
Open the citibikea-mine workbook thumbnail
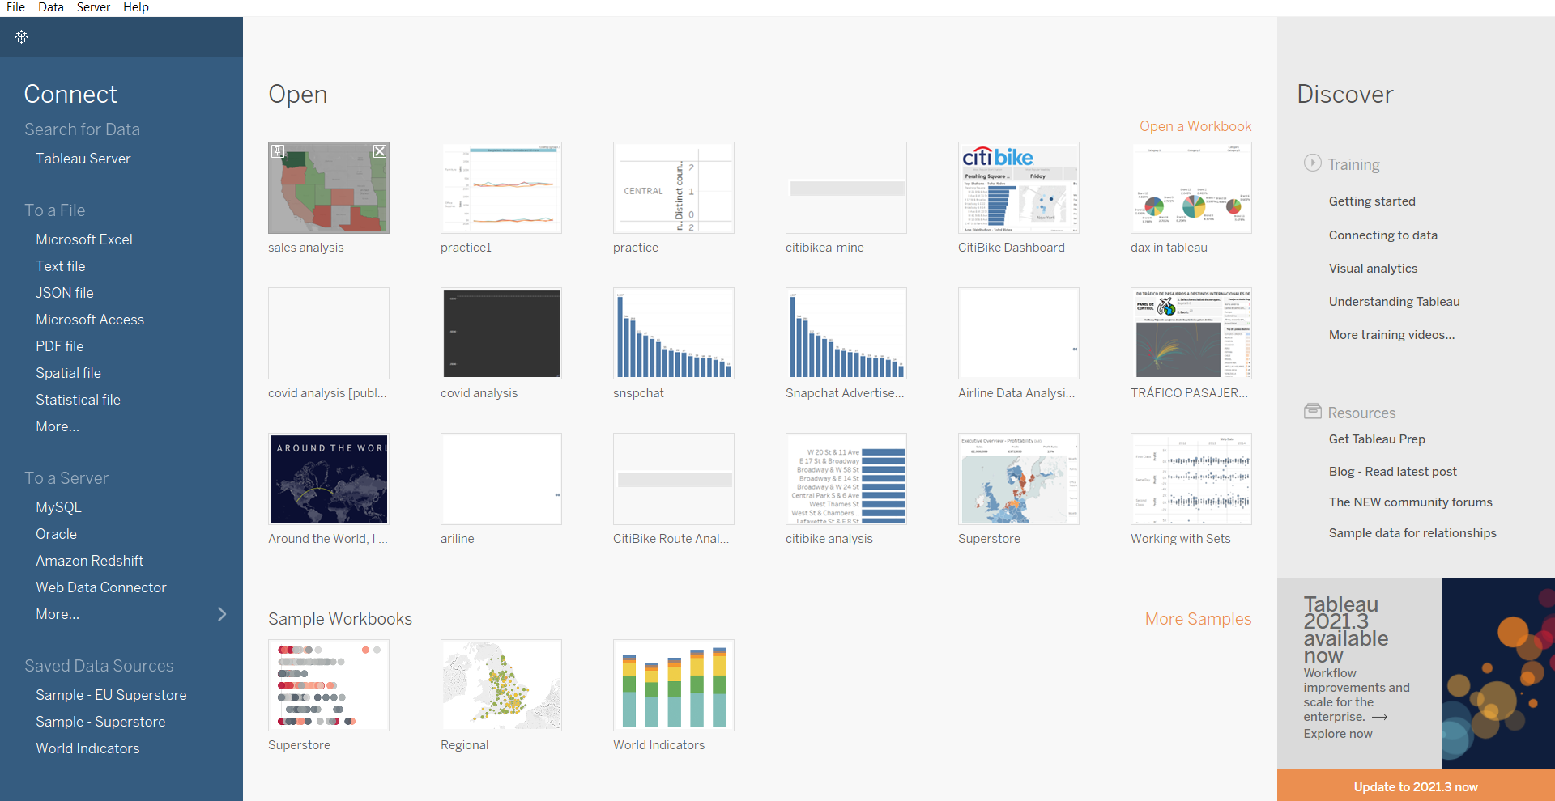pos(846,188)
